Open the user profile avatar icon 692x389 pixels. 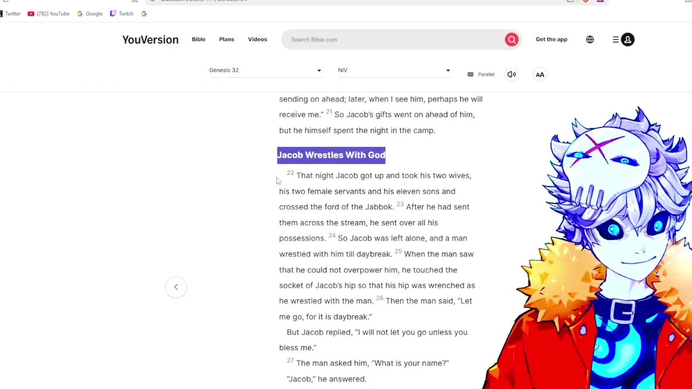click(628, 39)
